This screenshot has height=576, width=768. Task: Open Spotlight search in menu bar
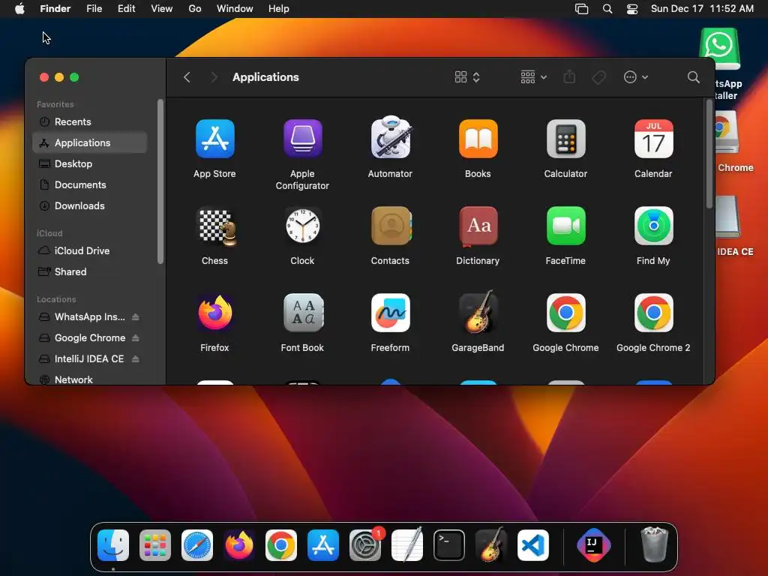(607, 9)
